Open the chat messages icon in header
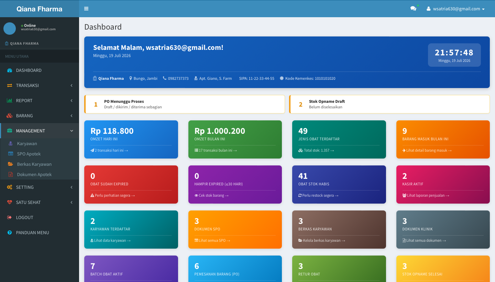This screenshot has height=282, width=495. click(x=413, y=9)
